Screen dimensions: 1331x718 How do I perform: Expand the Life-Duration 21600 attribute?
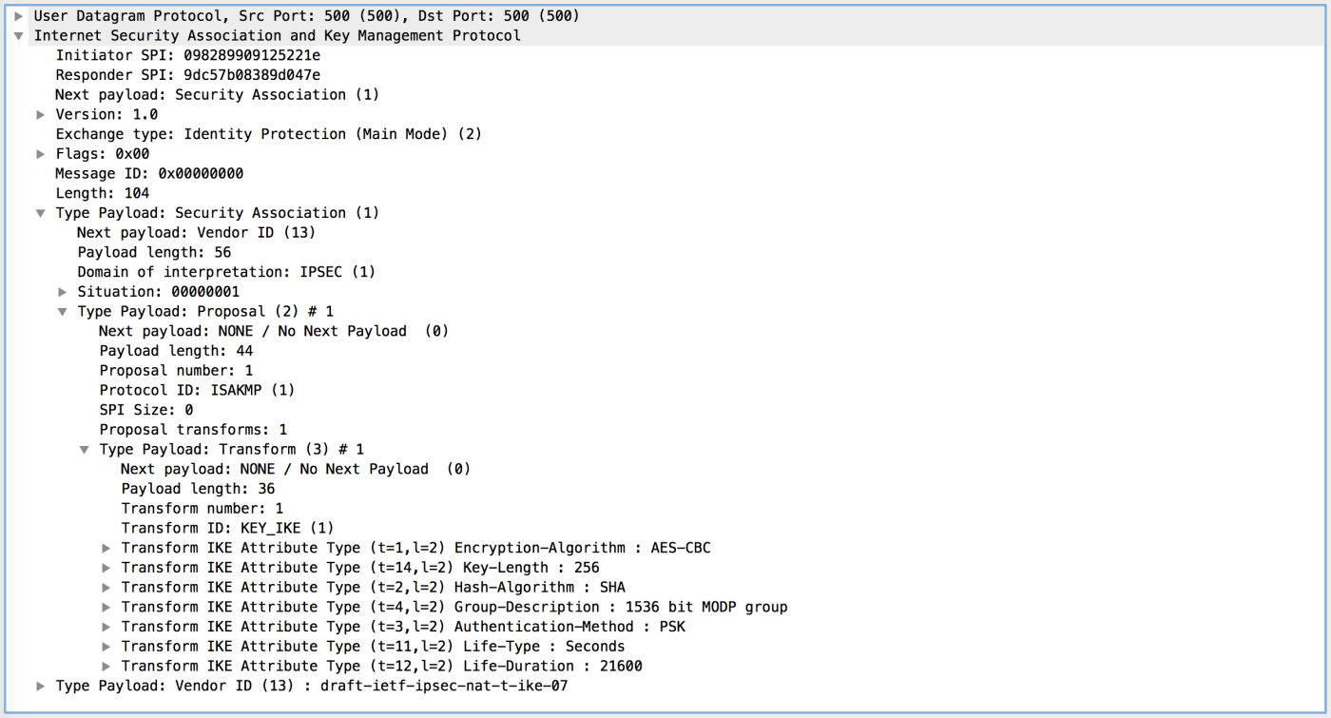coord(106,666)
